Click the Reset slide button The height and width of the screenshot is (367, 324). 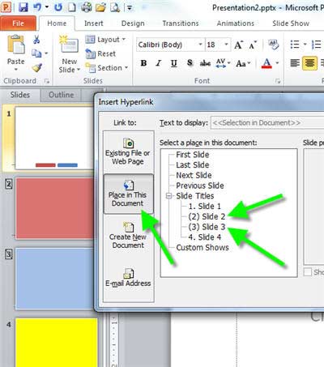[x=100, y=53]
